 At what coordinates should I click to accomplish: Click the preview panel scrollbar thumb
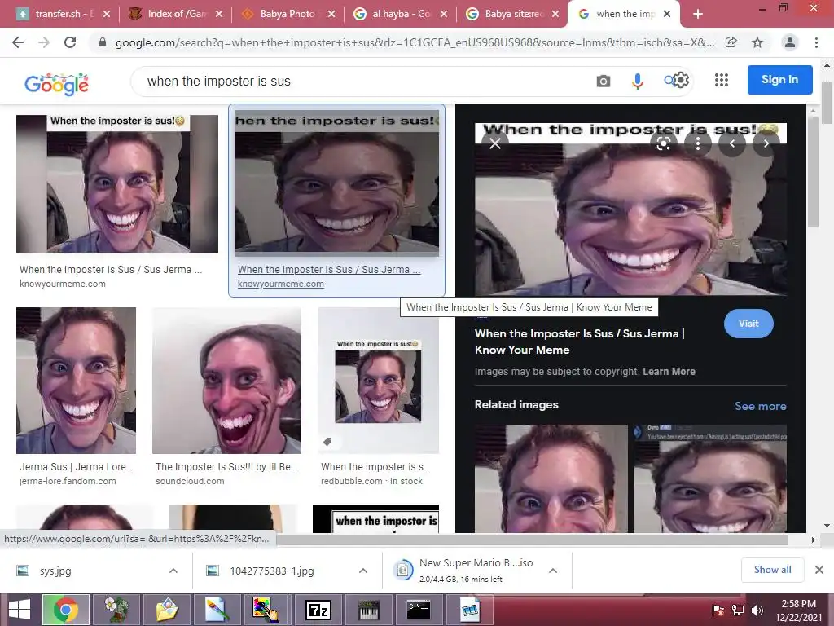tap(812, 173)
